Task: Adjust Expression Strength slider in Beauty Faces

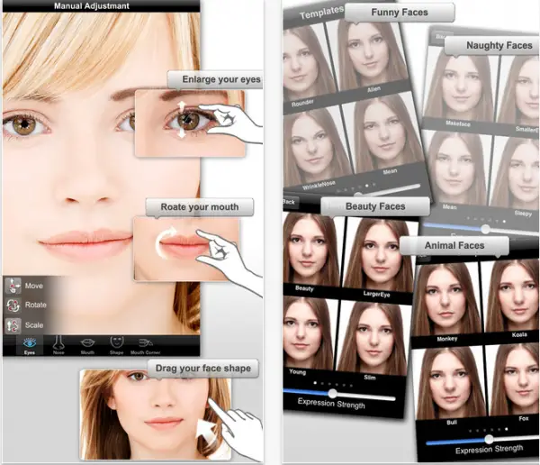Action: coord(339,394)
